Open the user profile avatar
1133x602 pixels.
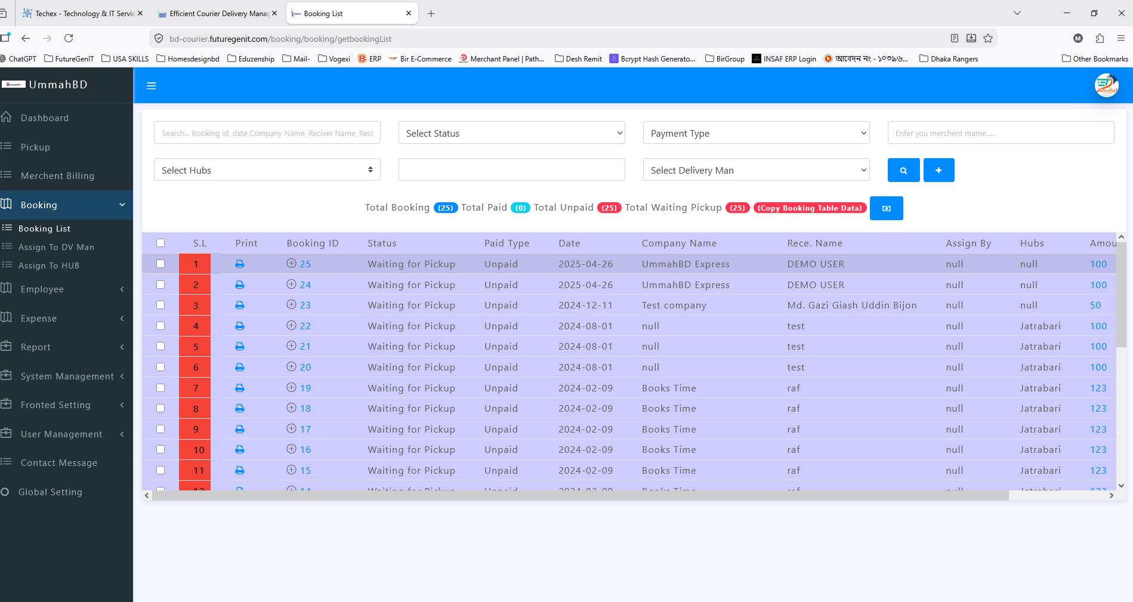[x=1106, y=85]
